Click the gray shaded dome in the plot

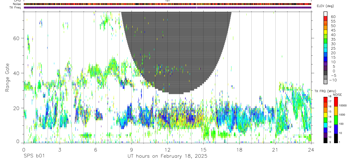pyautogui.click(x=176, y=53)
